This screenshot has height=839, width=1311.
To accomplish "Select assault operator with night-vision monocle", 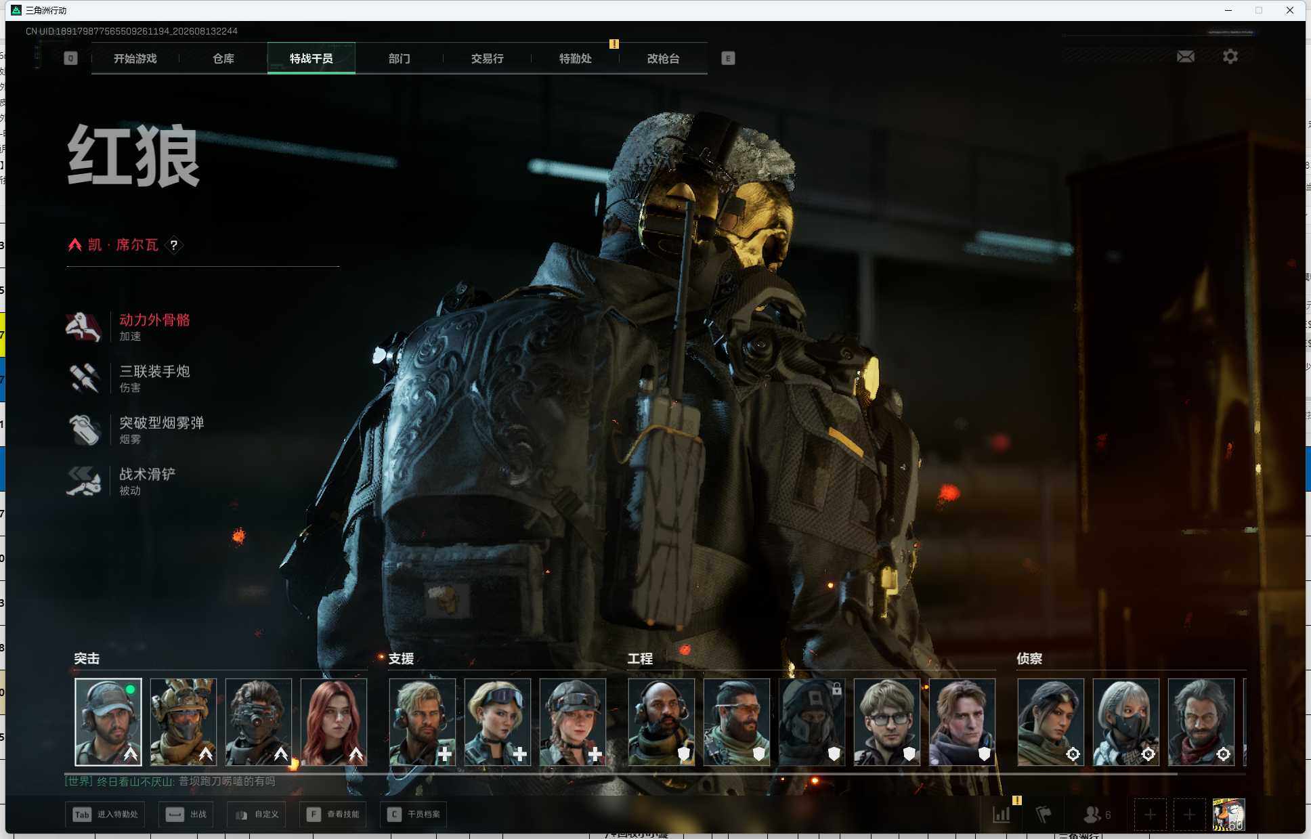I will (x=259, y=722).
